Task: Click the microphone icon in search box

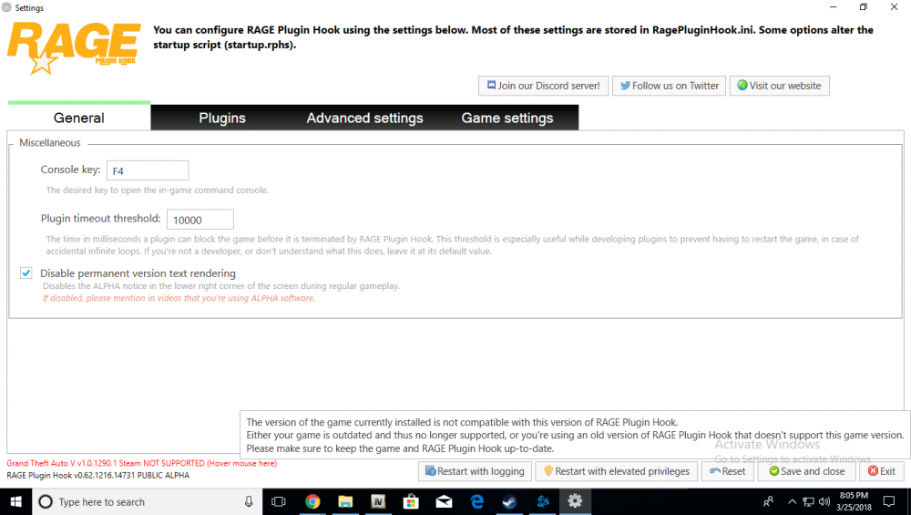Action: pyautogui.click(x=249, y=501)
